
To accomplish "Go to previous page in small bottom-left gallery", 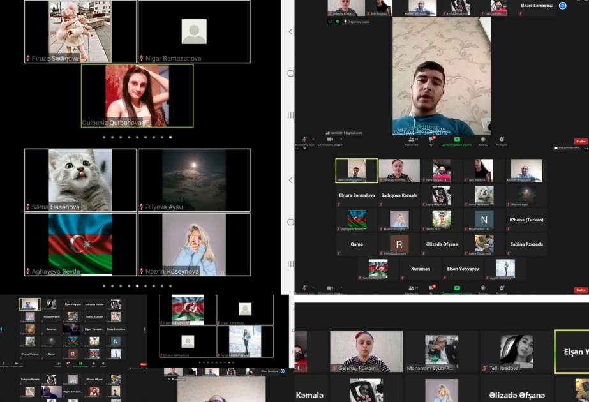I will click(x=1, y=329).
